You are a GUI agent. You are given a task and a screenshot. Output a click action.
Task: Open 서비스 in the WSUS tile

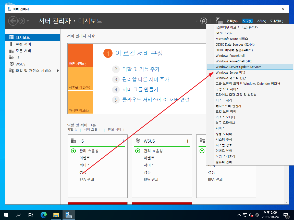coord(149,165)
